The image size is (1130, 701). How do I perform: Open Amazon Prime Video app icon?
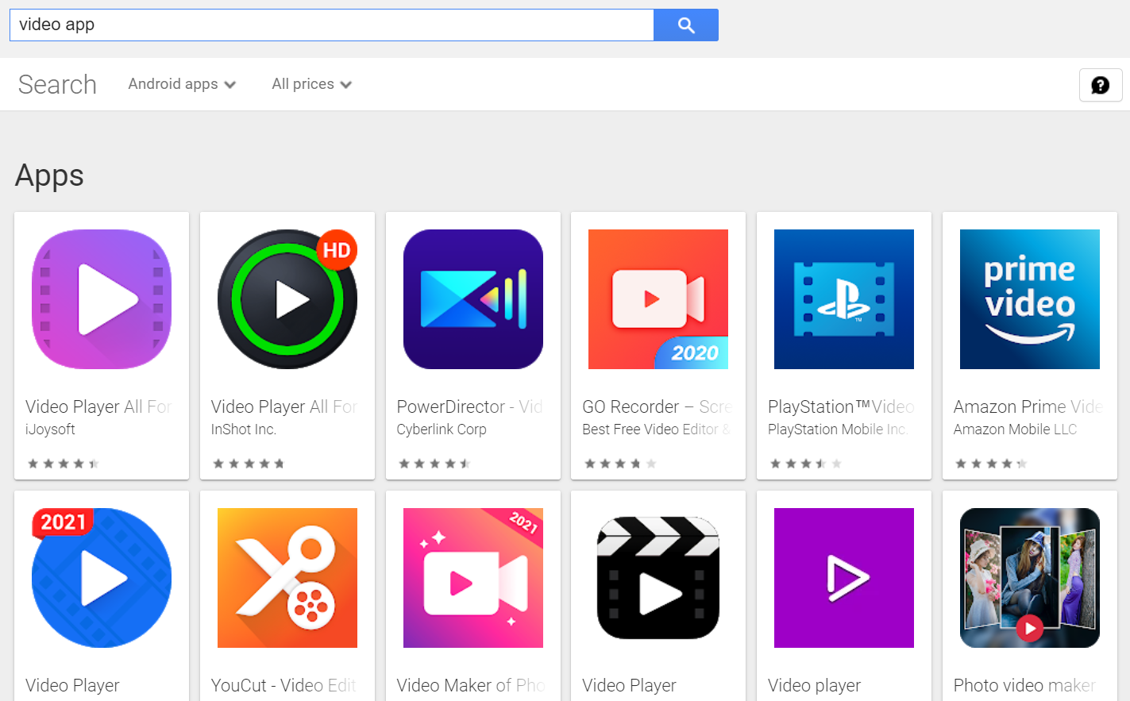pyautogui.click(x=1030, y=299)
